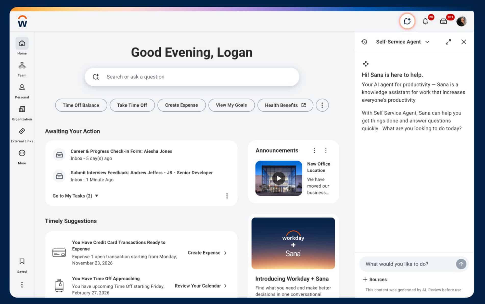This screenshot has width=485, height=304.
Task: Play the New Office Location video
Action: (x=278, y=178)
